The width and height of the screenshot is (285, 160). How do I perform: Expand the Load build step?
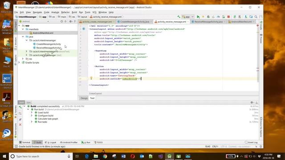[x=32, y=112]
